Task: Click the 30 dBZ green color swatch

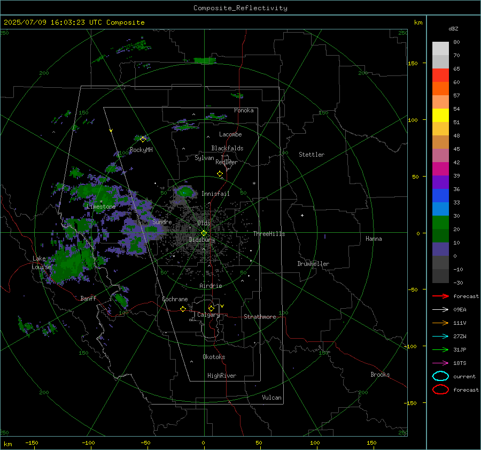Action: tap(440, 223)
